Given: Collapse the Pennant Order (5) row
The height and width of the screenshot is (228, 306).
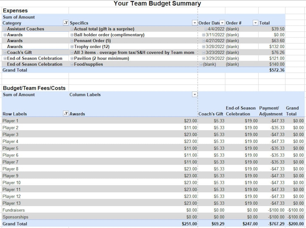Looking at the screenshot, I should 72,41.
